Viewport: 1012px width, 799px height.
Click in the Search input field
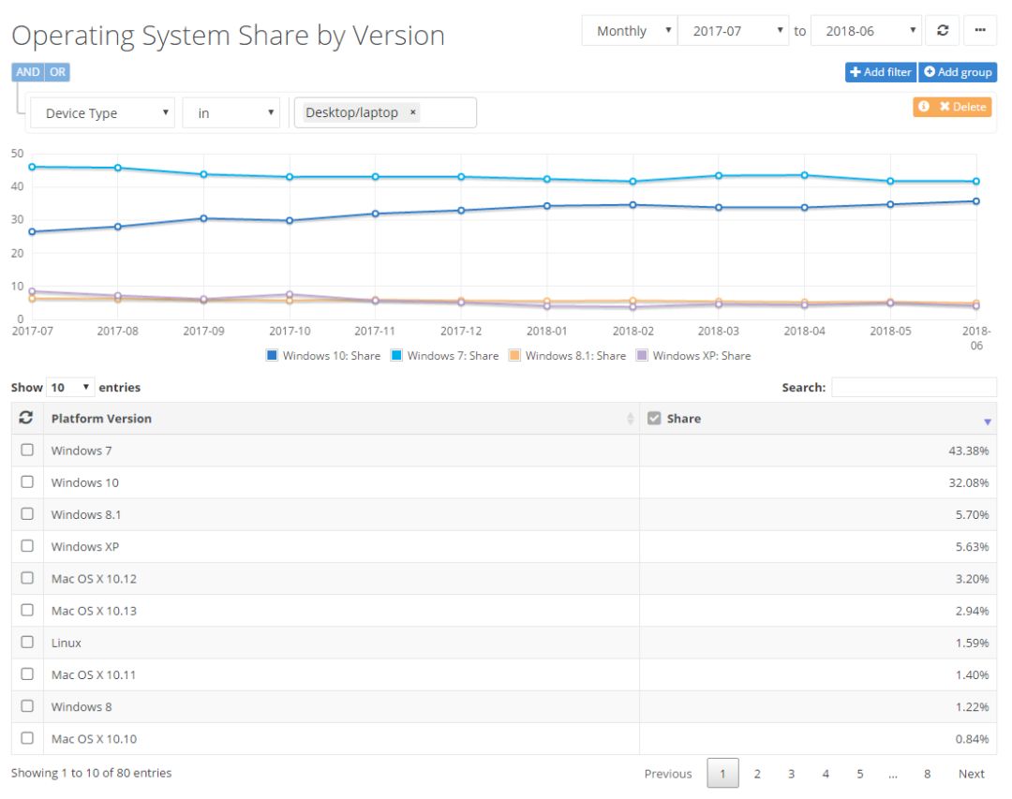pos(914,387)
